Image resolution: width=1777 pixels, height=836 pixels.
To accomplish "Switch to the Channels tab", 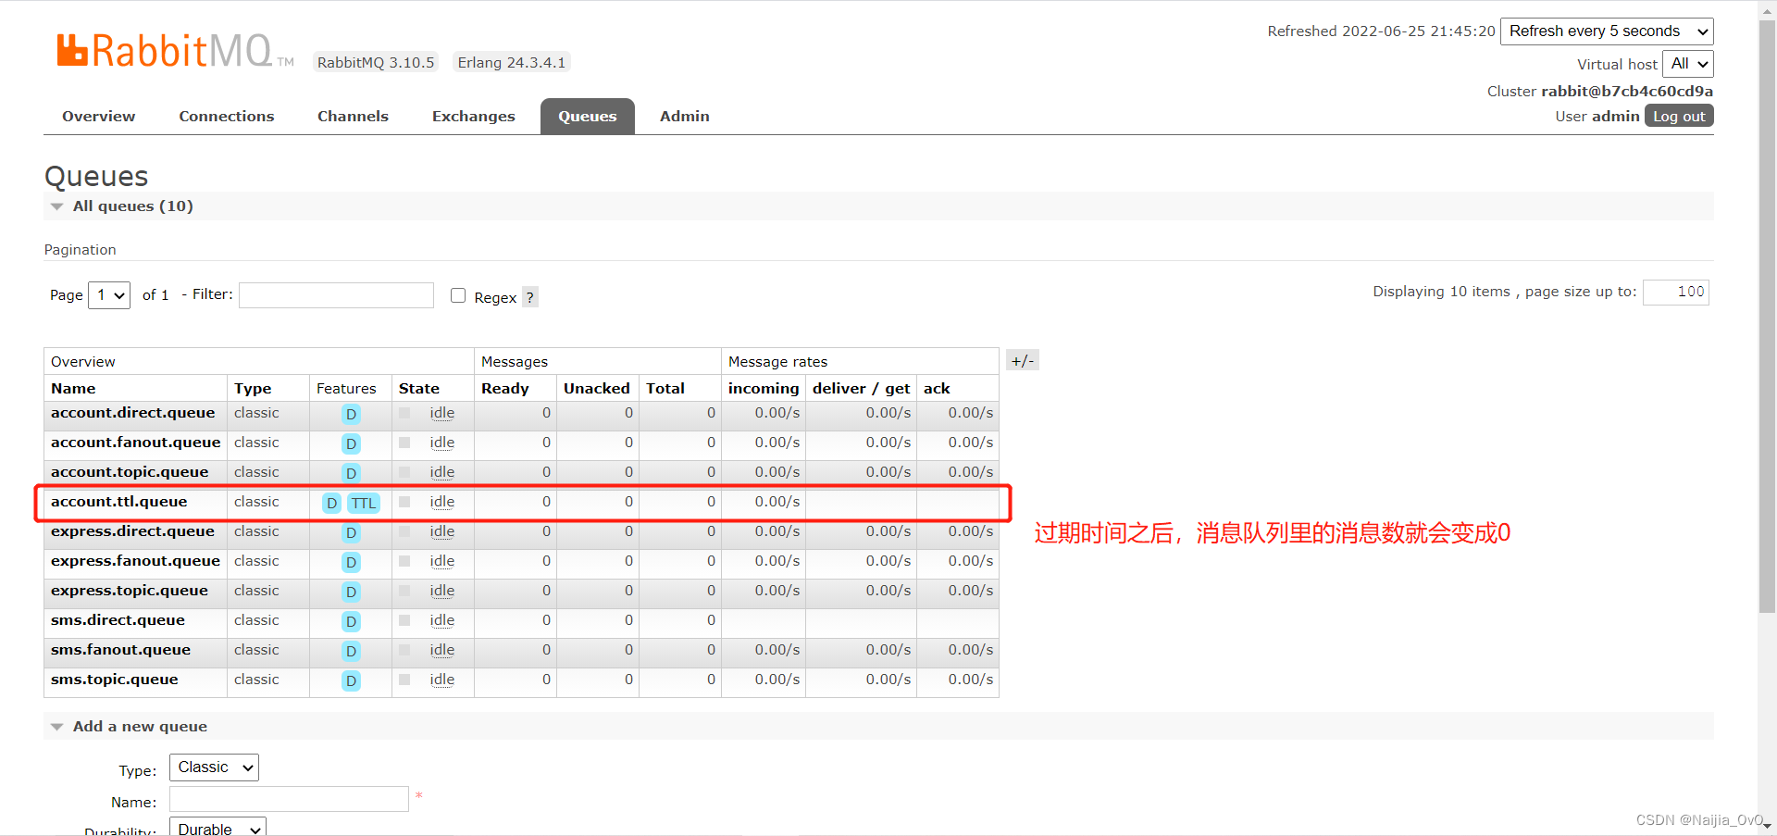I will pyautogui.click(x=353, y=117).
